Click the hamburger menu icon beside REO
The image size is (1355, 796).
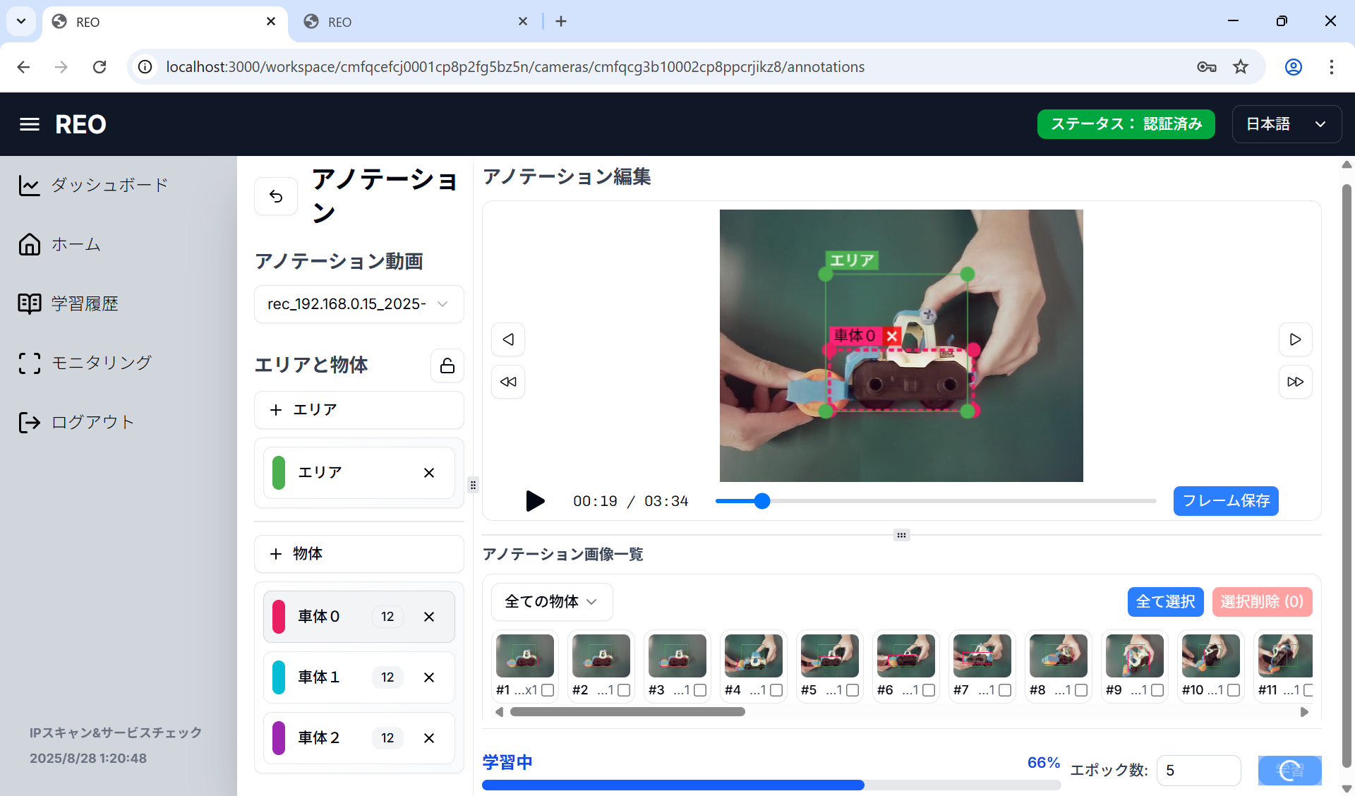pyautogui.click(x=29, y=124)
